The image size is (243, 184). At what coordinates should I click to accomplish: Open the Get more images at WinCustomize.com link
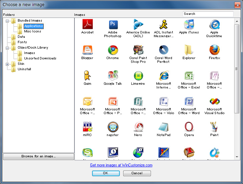(x=121, y=165)
